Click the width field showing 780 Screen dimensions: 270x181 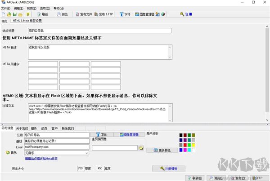(x=81, y=168)
